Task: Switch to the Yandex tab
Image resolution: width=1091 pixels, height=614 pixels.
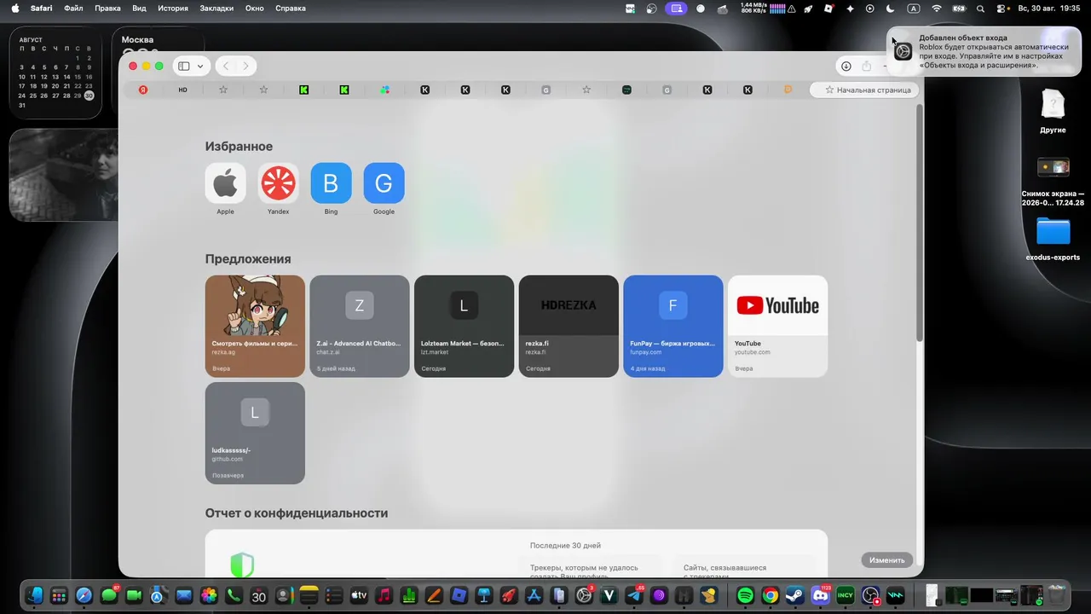Action: [143, 90]
